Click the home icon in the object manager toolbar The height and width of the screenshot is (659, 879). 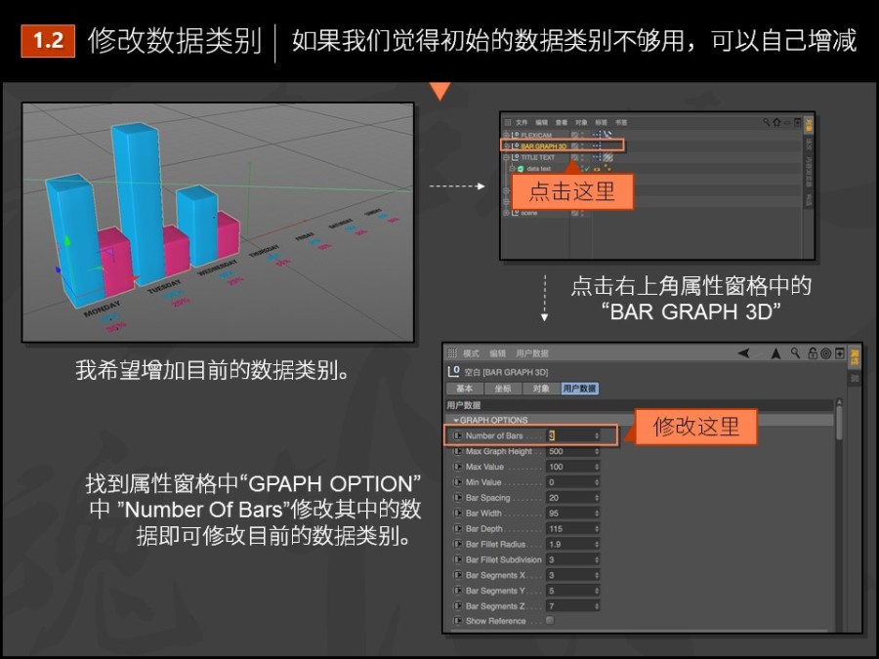775,120
